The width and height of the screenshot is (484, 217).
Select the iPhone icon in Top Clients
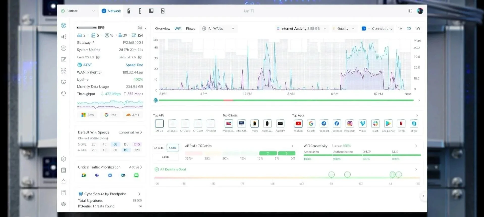click(255, 124)
